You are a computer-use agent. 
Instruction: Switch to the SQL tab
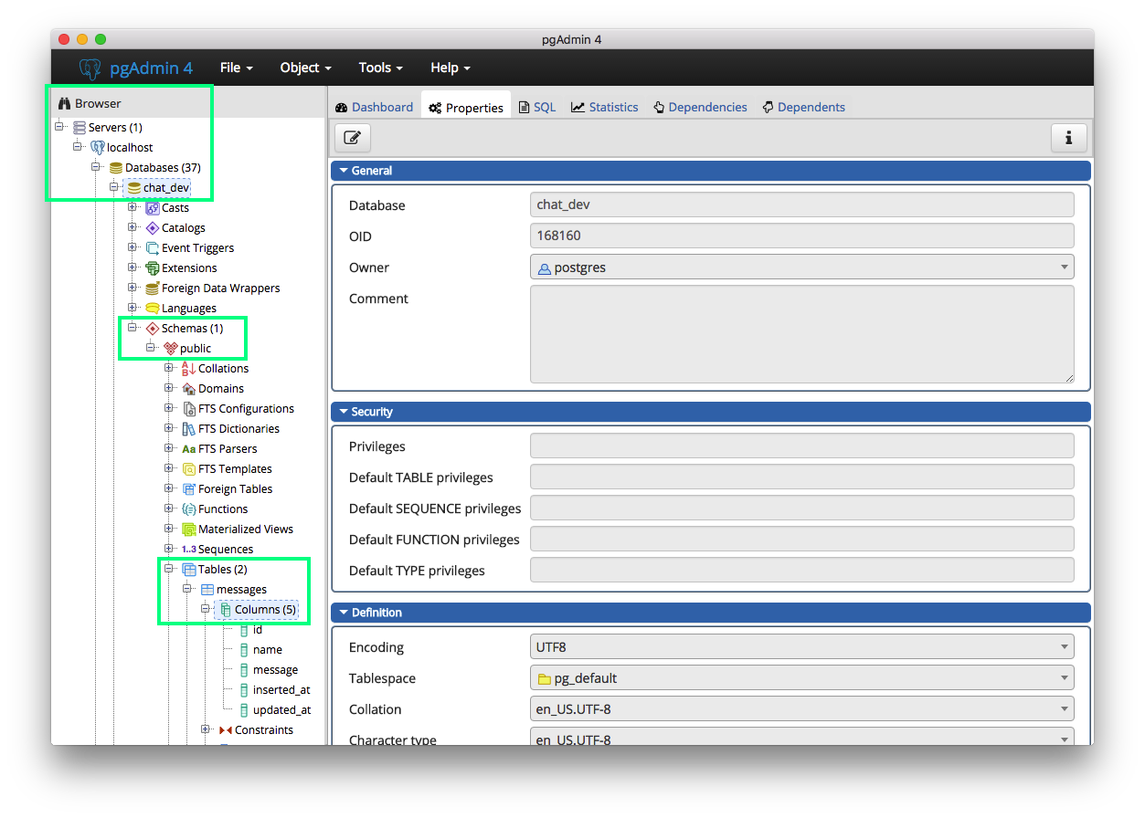click(x=537, y=107)
